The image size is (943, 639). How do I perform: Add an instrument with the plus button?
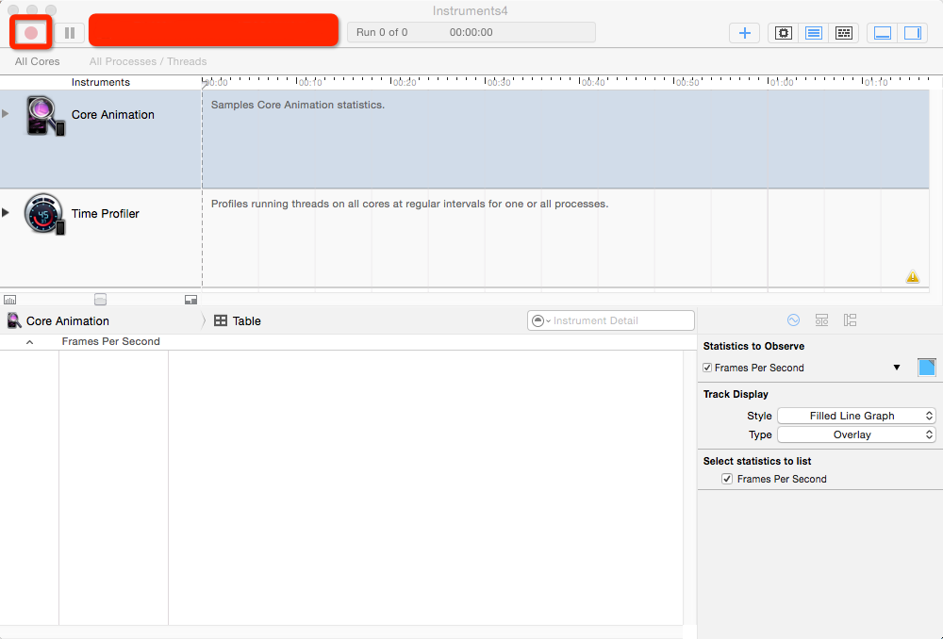click(x=745, y=32)
